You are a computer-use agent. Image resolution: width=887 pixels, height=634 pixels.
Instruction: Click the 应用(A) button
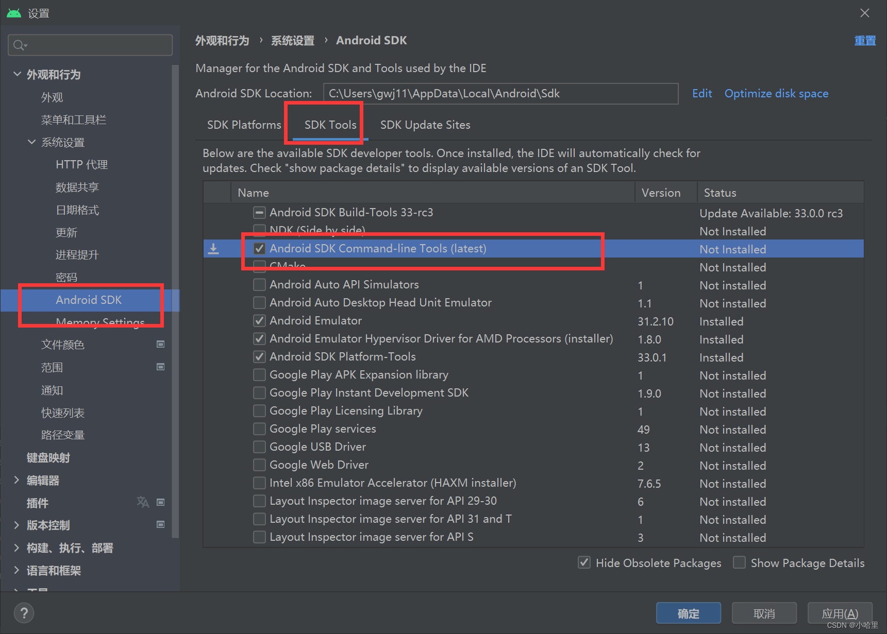coord(840,613)
